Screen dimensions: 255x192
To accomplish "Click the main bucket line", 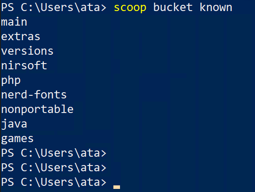I will coord(14,22).
